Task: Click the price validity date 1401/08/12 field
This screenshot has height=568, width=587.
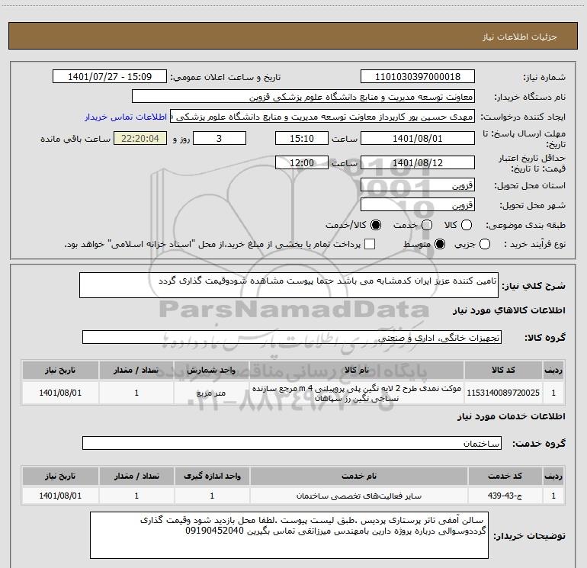Action: pyautogui.click(x=418, y=163)
